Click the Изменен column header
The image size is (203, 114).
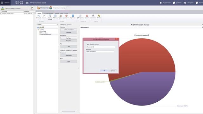[29, 11]
